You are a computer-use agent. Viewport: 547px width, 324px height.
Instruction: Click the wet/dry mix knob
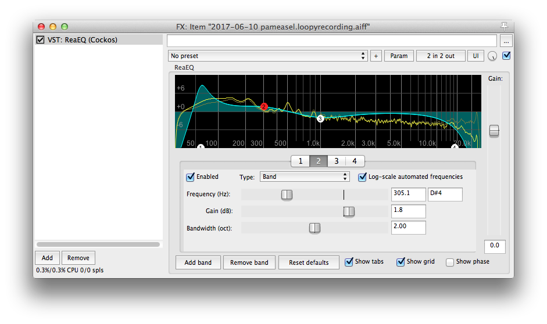tap(492, 56)
